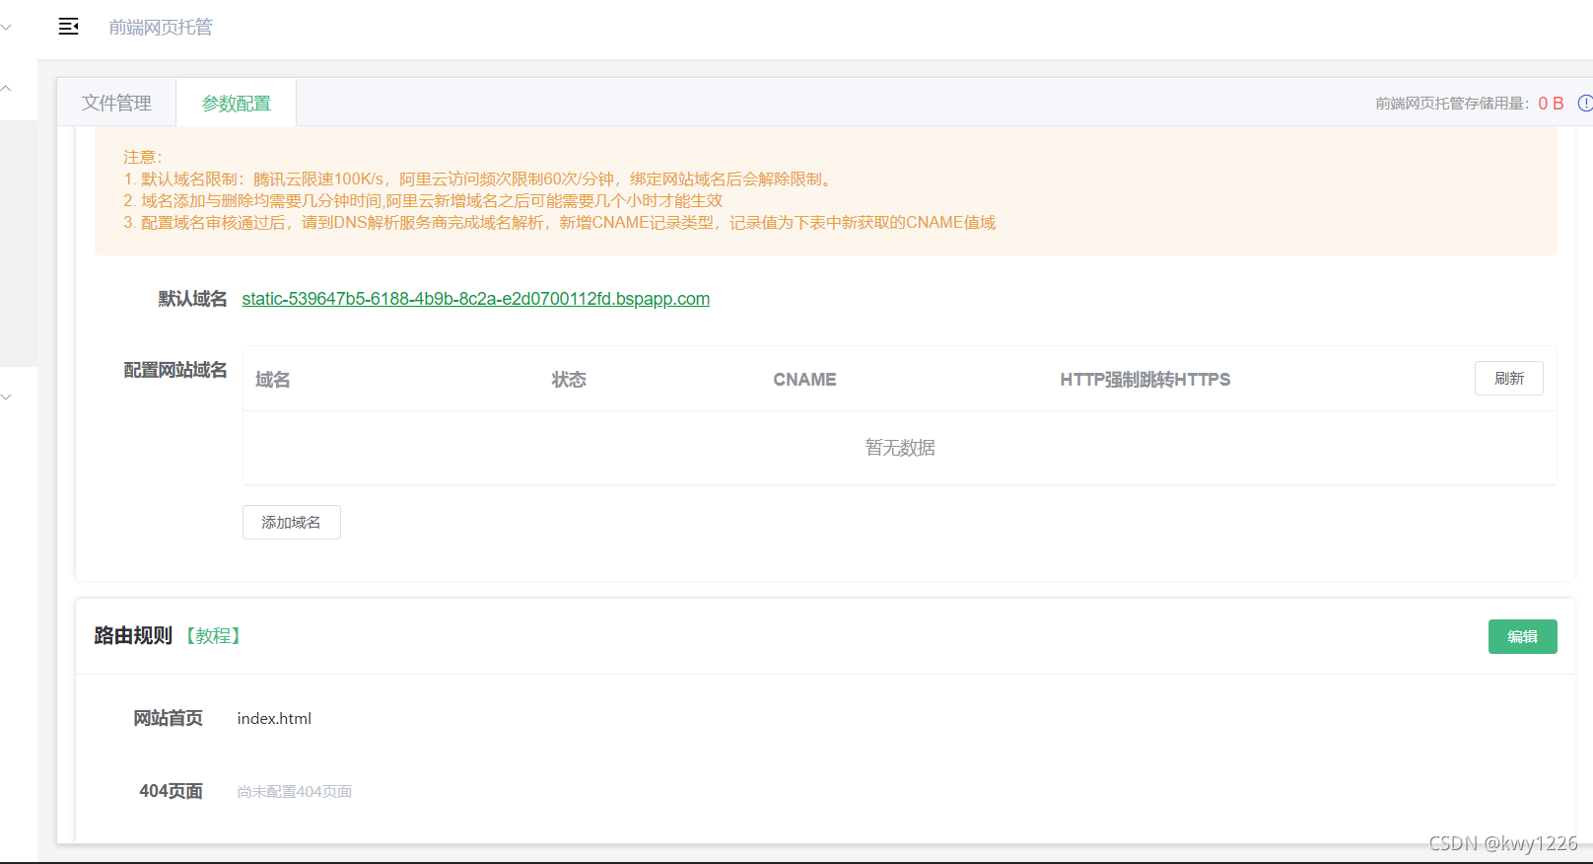Click the 前端网页托管 breadcrumb title
Image resolution: width=1593 pixels, height=864 pixels.
[161, 28]
